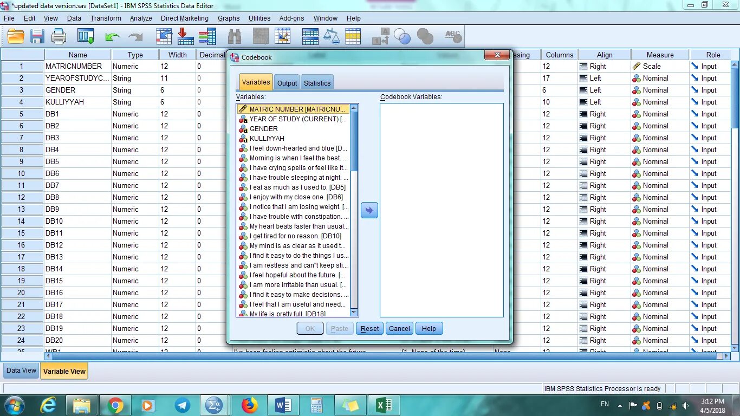740x416 pixels.
Task: Save the data file with diskette icon
Action: 37,36
